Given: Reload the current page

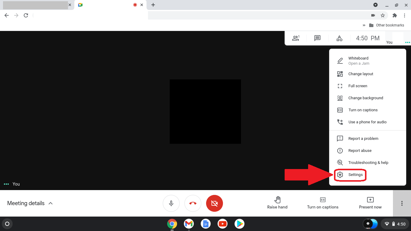Looking at the screenshot, I should [26, 15].
